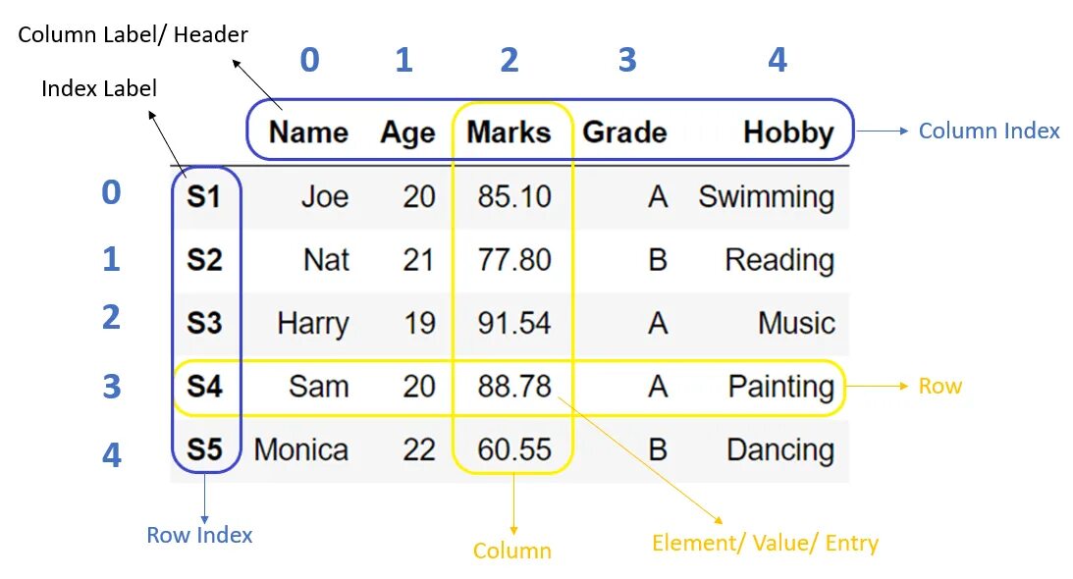Select Nat's age value 21

419,260
